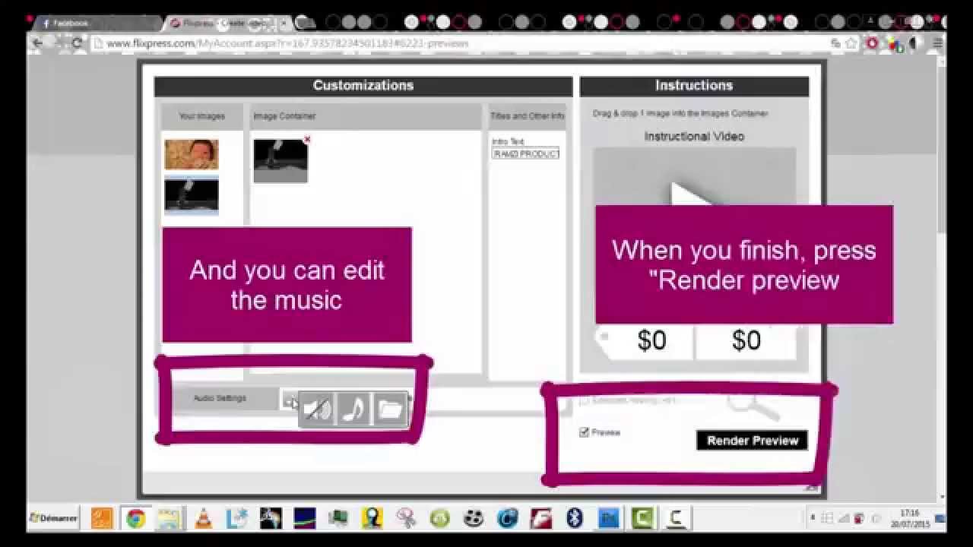Open Chrome from the taskbar
The height and width of the screenshot is (547, 973).
point(136,518)
